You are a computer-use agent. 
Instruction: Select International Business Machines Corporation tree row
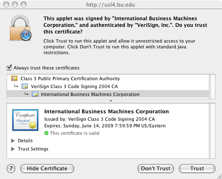point(108,94)
